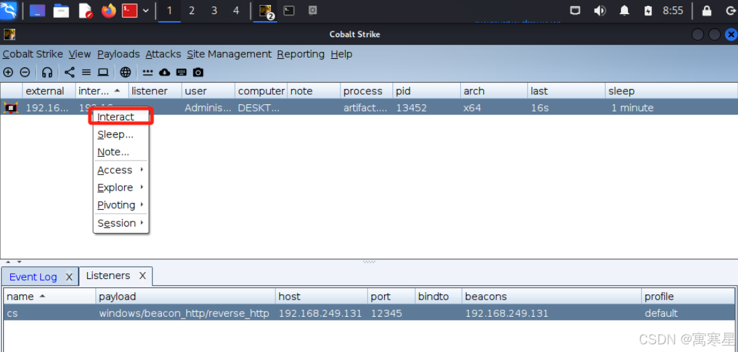Switch to target view laptop icon
This screenshot has height=352, width=738.
coord(103,72)
